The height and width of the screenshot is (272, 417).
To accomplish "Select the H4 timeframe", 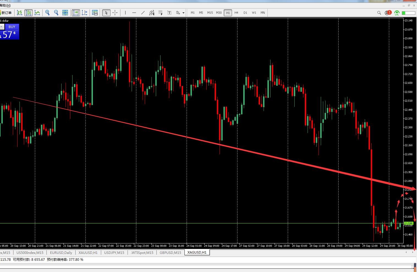I will coord(236,13).
